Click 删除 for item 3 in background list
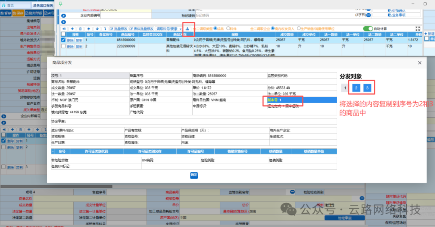This screenshot has height=227, width=435. pyautogui.click(x=10, y=167)
